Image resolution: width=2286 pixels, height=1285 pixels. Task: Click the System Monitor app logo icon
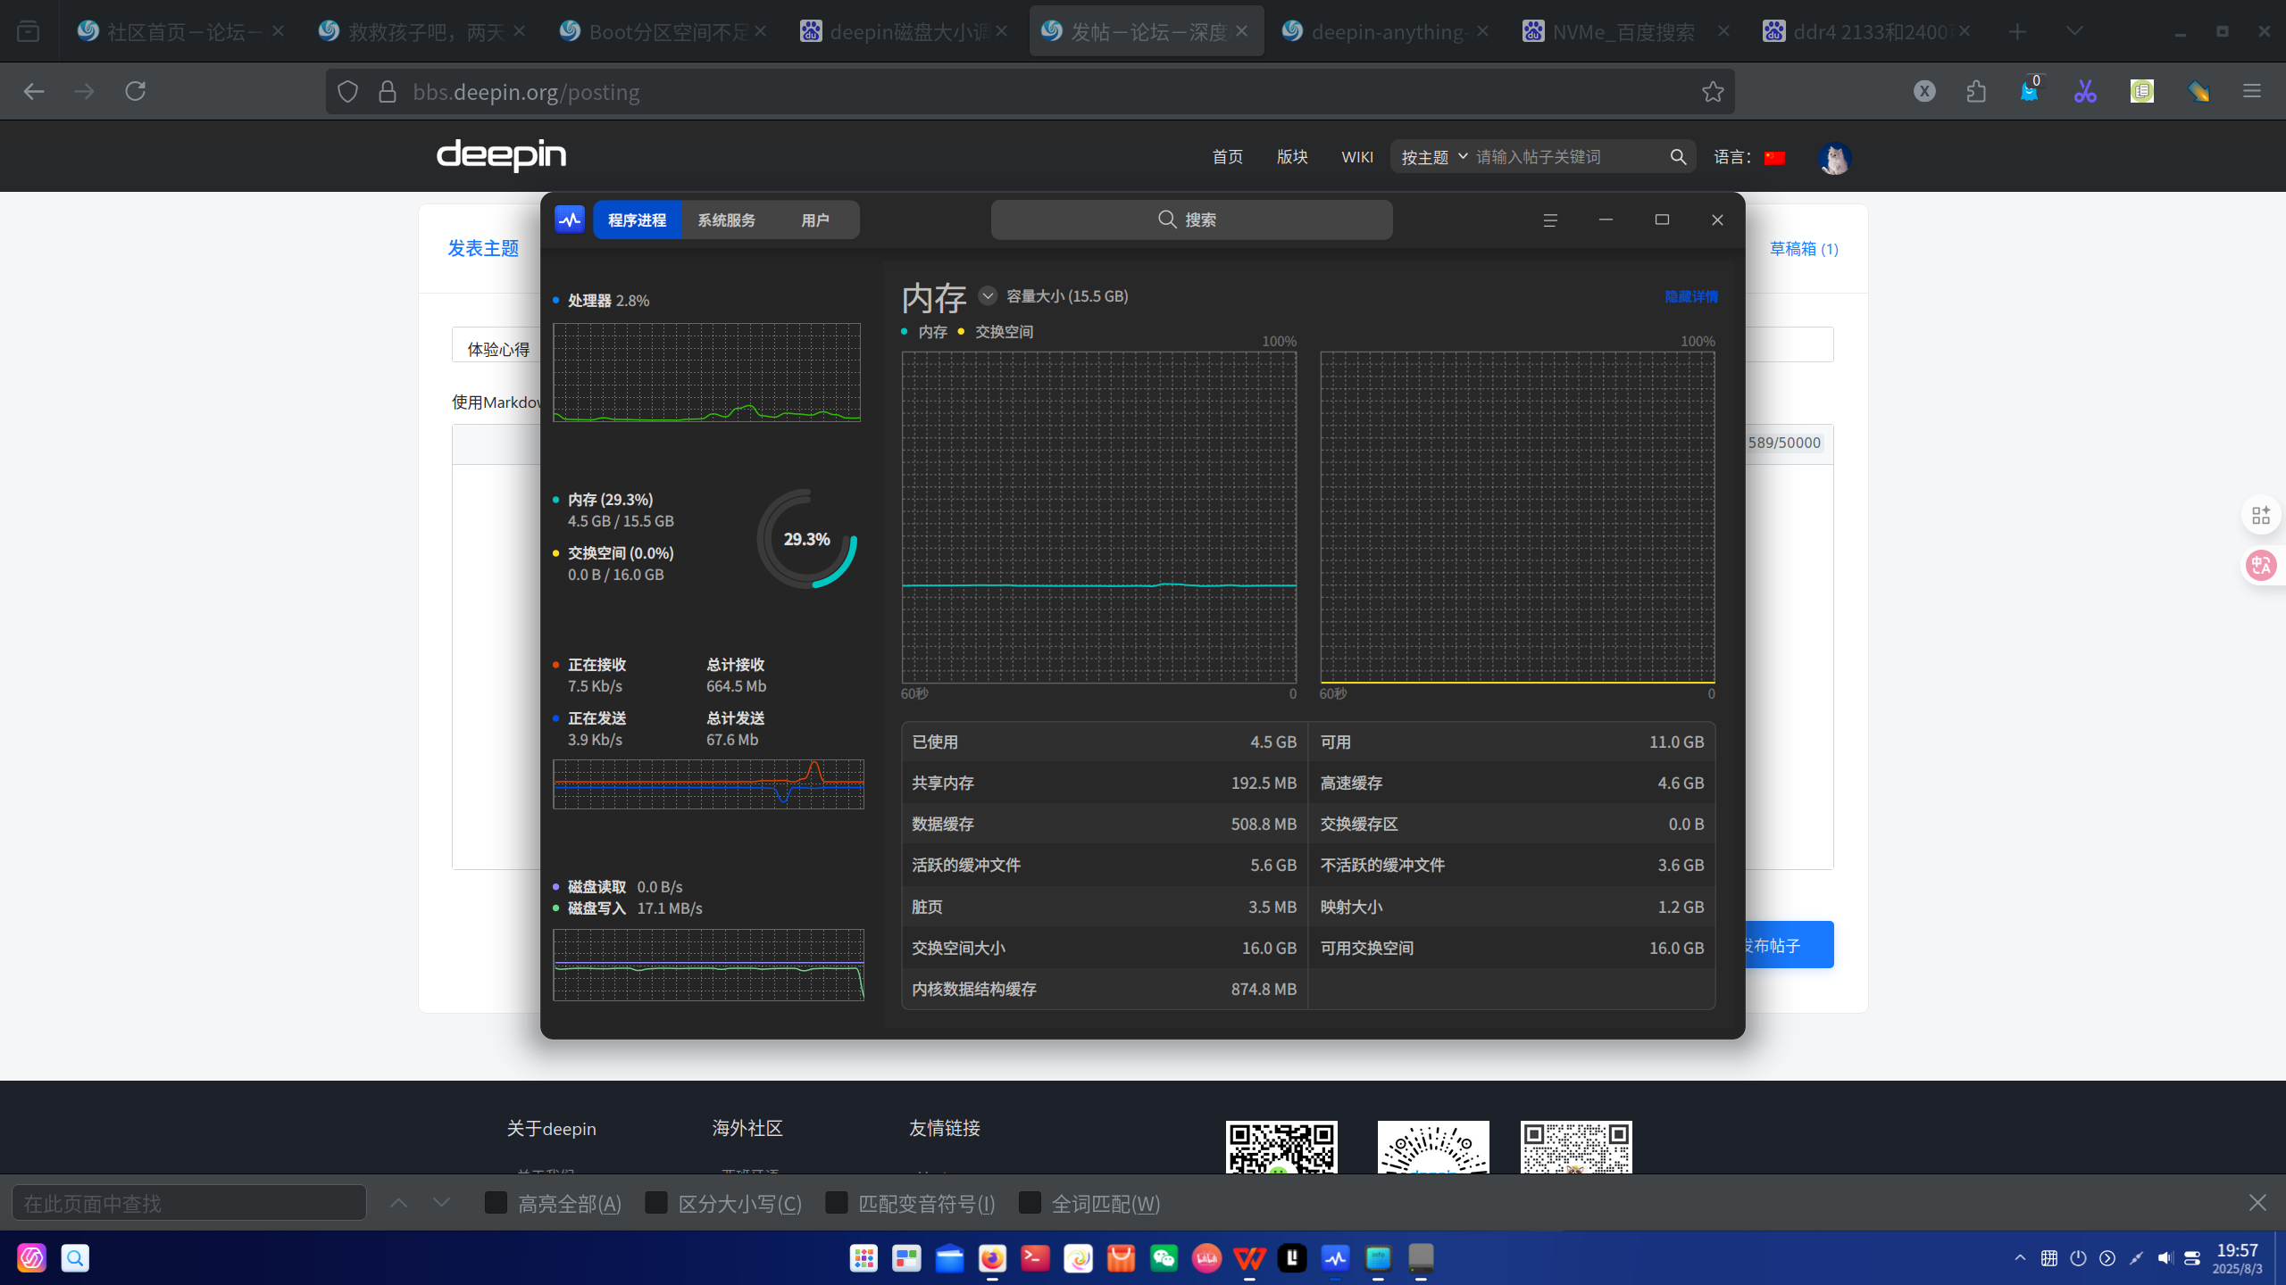pos(570,220)
